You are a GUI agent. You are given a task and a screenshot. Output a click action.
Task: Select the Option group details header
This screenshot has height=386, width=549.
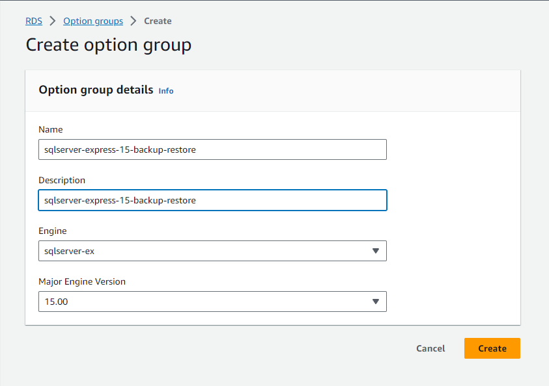point(96,90)
